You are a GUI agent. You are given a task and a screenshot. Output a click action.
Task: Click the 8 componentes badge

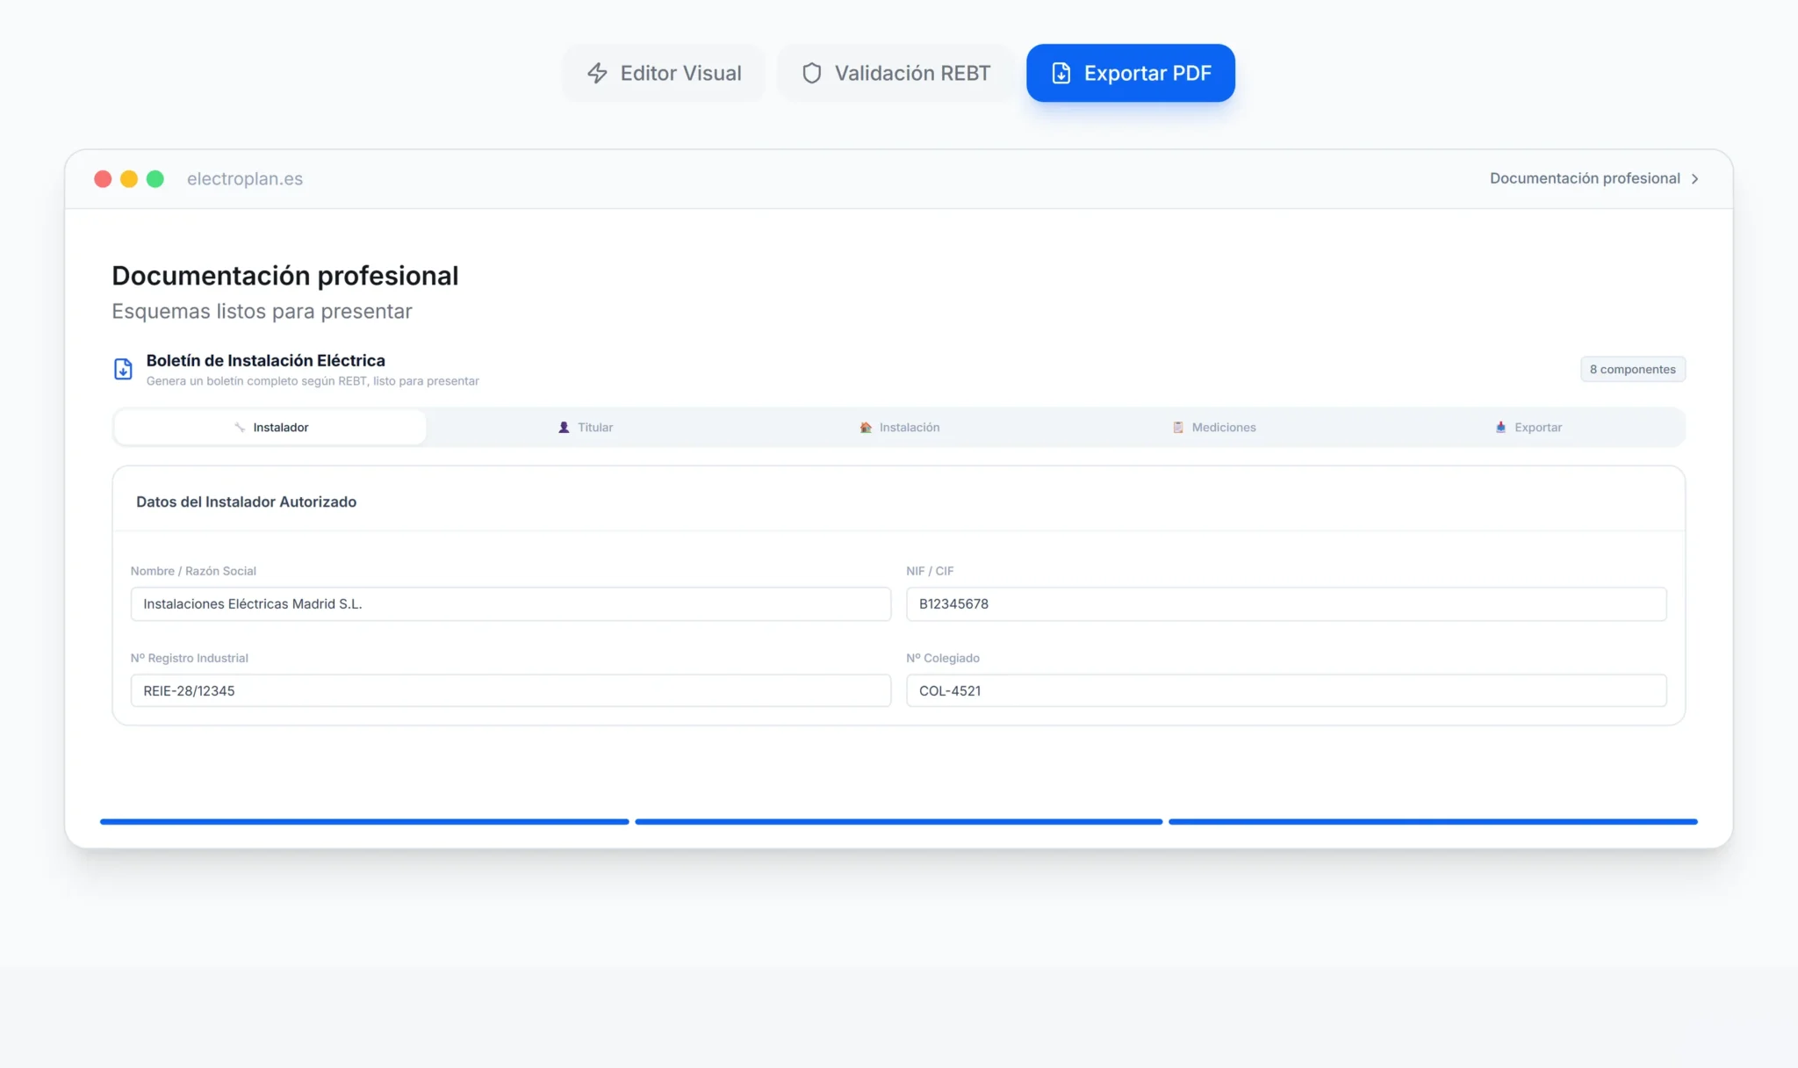1633,369
